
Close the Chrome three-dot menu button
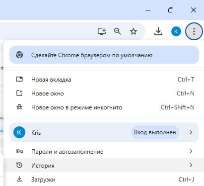(x=194, y=31)
